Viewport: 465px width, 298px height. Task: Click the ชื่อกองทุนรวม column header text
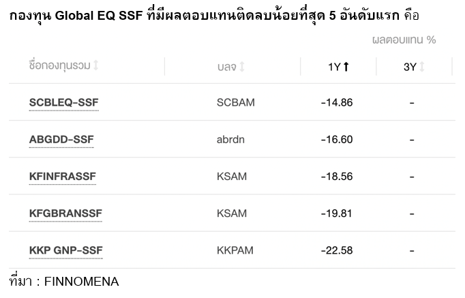pos(60,65)
